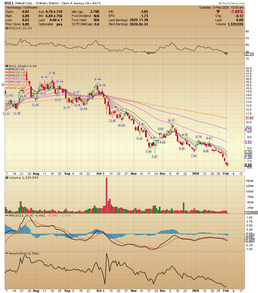The width and height of the screenshot is (258, 293).
Task: Click the RSI axis value tag 22.33
Action: [x=249, y=54]
